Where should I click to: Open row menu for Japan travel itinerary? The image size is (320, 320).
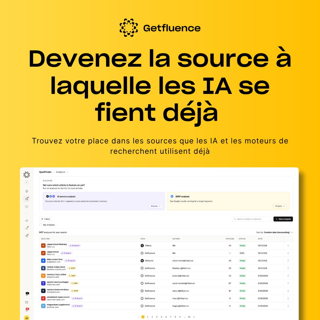tap(288, 246)
